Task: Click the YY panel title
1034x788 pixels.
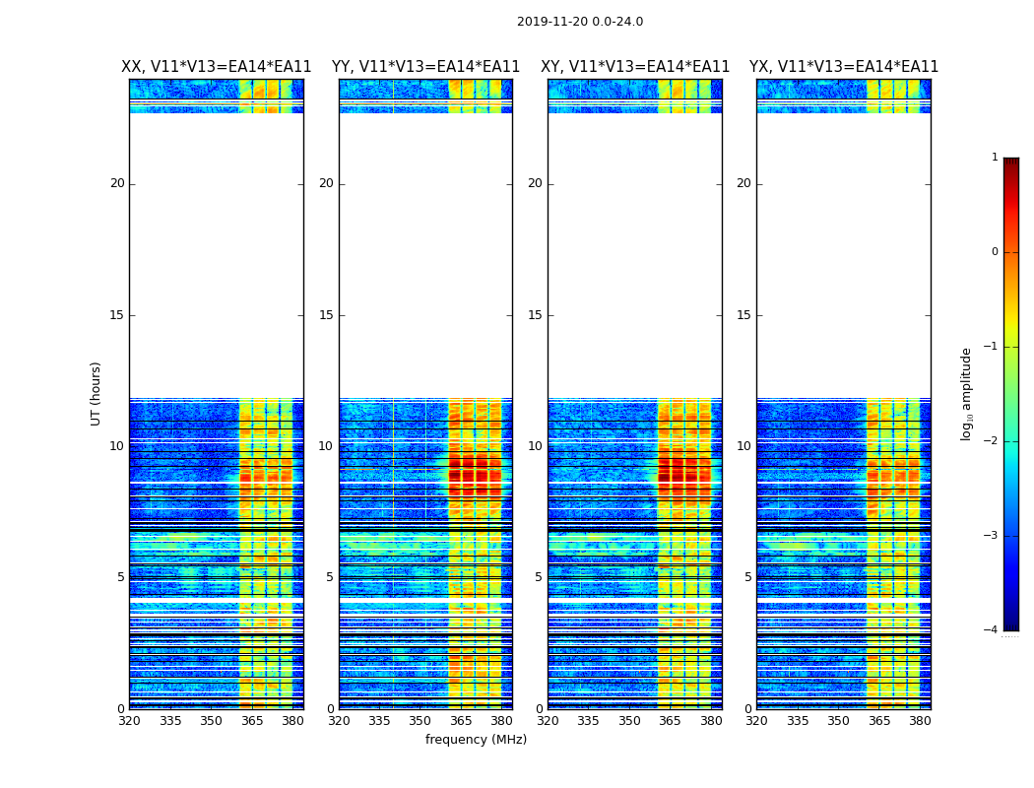Action: [425, 67]
